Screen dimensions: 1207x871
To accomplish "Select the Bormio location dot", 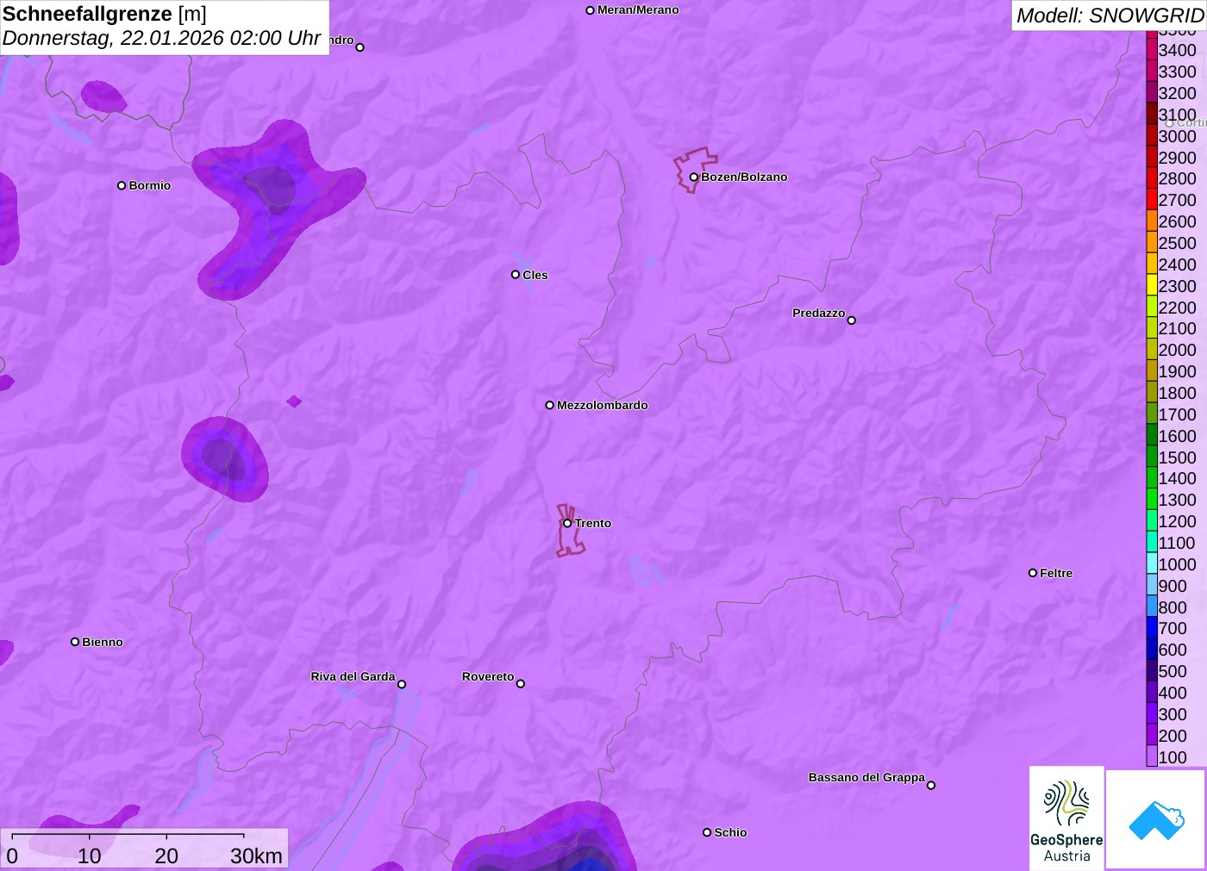I will pos(122,185).
